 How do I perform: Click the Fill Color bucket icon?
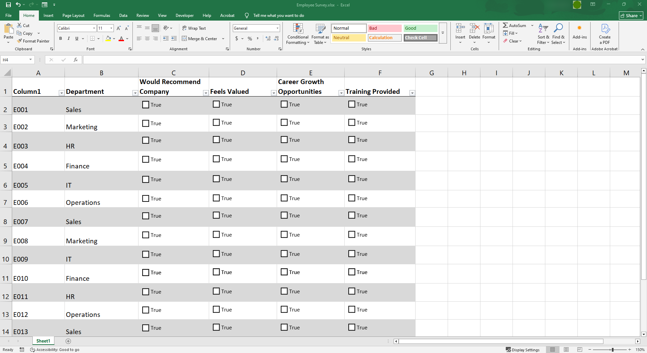108,38
